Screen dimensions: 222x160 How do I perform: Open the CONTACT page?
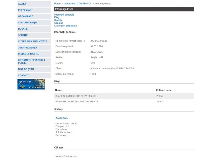coord(23,76)
